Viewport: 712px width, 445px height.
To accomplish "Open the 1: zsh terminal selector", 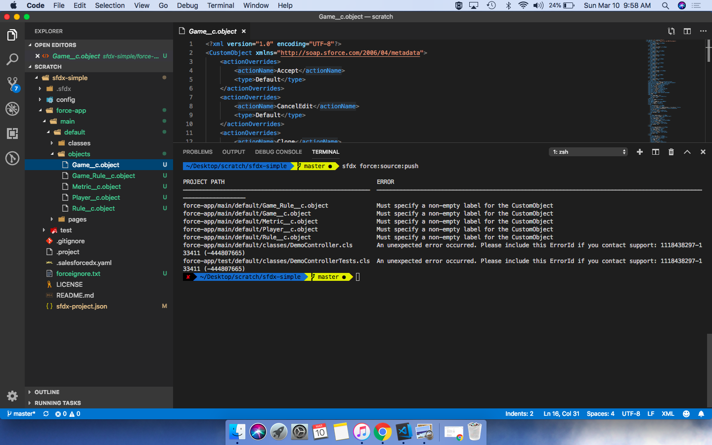I will pyautogui.click(x=588, y=152).
